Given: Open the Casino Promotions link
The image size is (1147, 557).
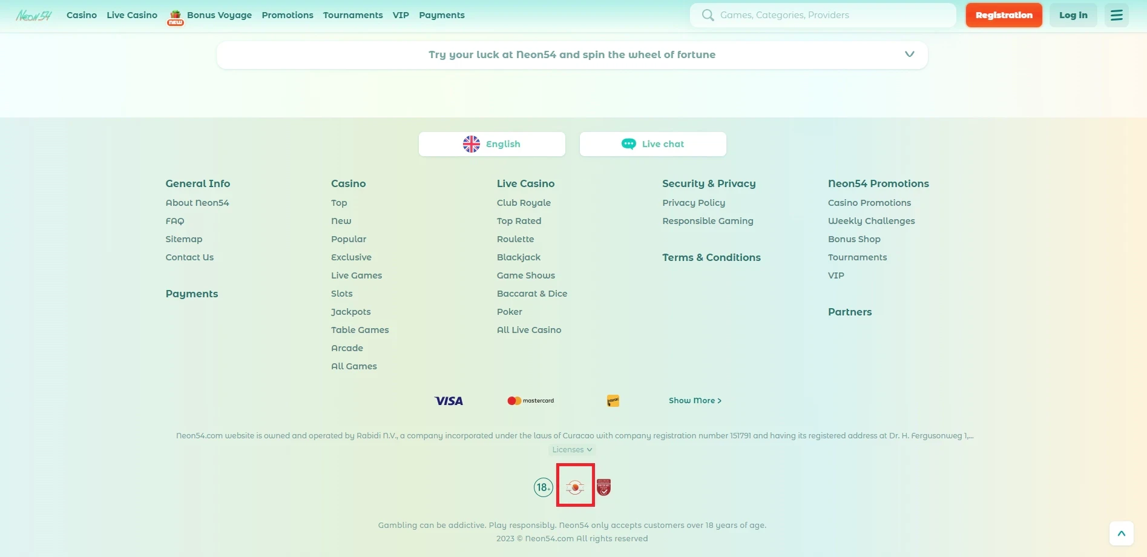Looking at the screenshot, I should (869, 203).
